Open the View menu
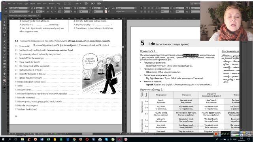The width and height of the screenshot is (253, 142). tap(45, 4)
